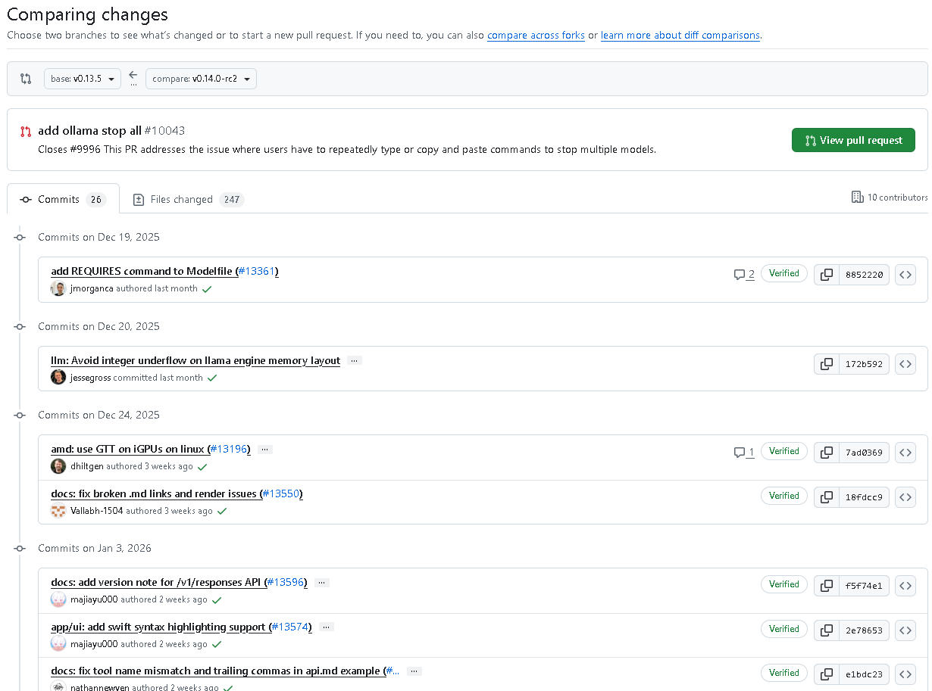Click the Verified badge on commit 18fdcc9
This screenshot has height=691, width=932.
[x=784, y=496]
